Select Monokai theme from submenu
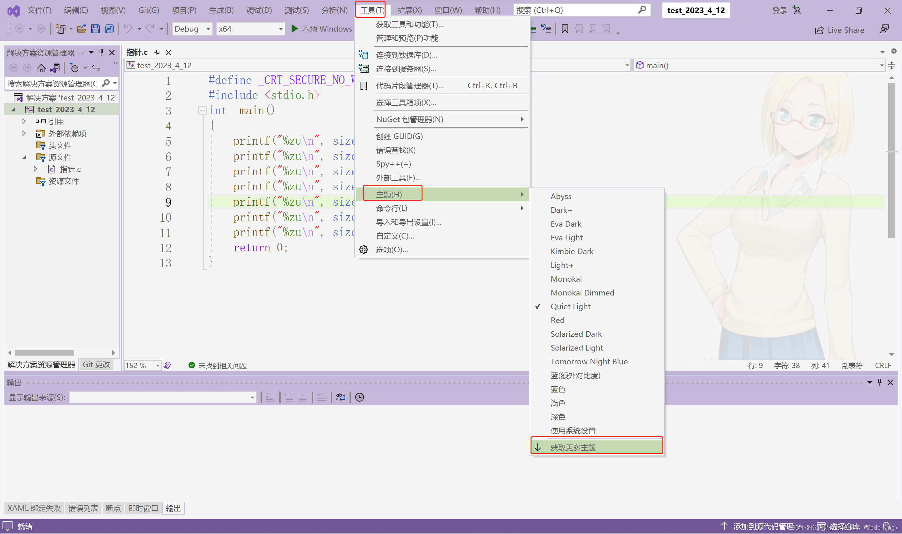 tap(566, 279)
